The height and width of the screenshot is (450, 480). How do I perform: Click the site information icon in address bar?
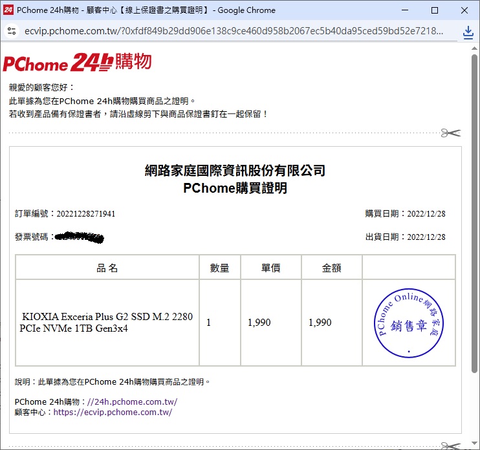click(12, 31)
